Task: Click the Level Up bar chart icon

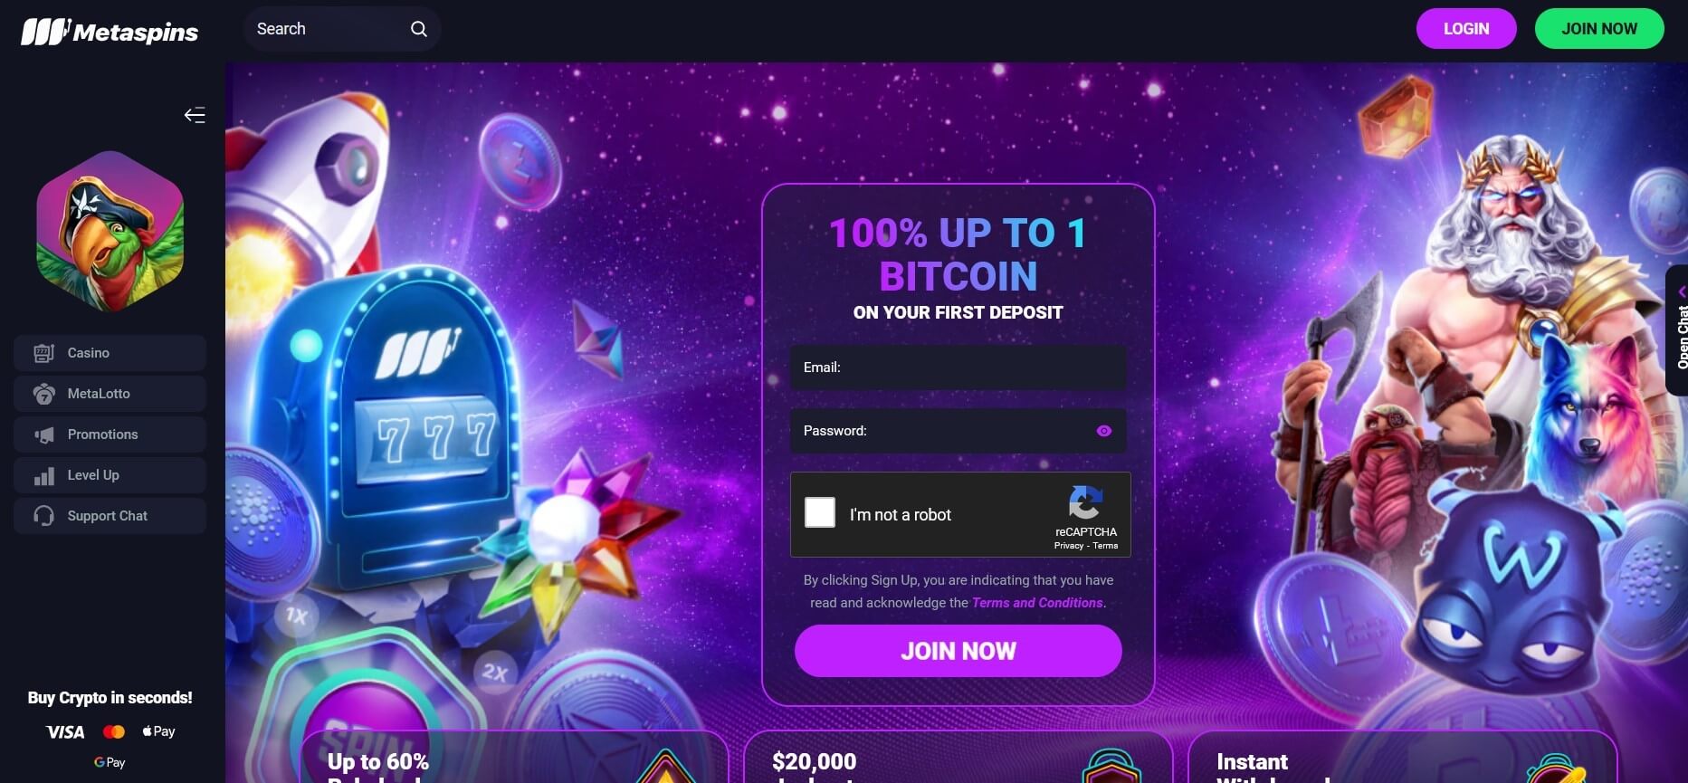Action: 43,475
